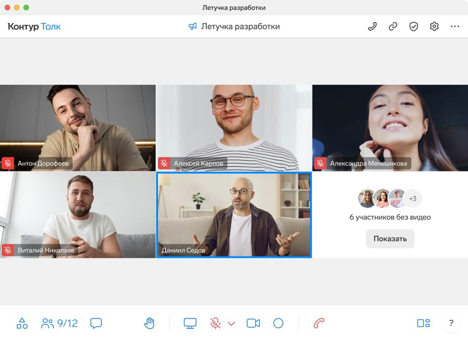The height and width of the screenshot is (341, 468).
Task: Click the Летучка разработки meeting title in header
Action: (x=241, y=26)
